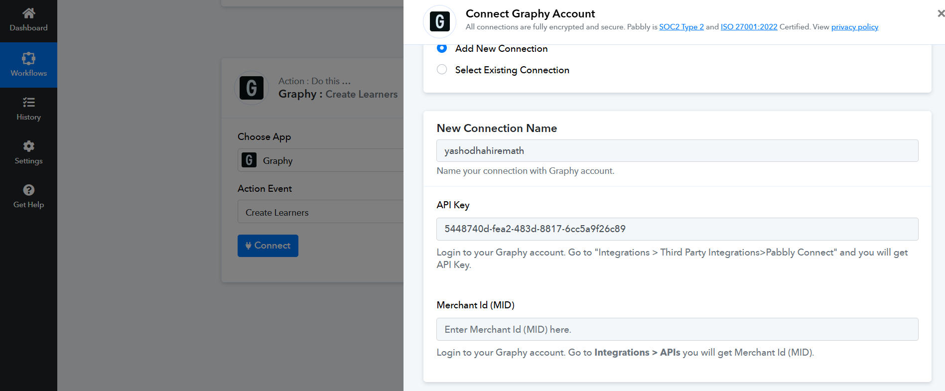Viewport: 945px width, 391px height.
Task: Open the SOC2 Type 2 link
Action: (x=681, y=27)
